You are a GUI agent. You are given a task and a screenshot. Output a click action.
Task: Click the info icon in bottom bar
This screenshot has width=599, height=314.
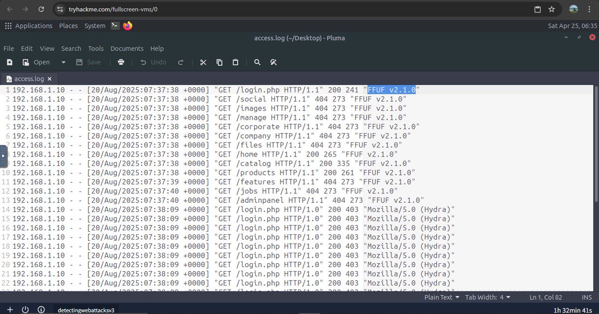coord(41,310)
